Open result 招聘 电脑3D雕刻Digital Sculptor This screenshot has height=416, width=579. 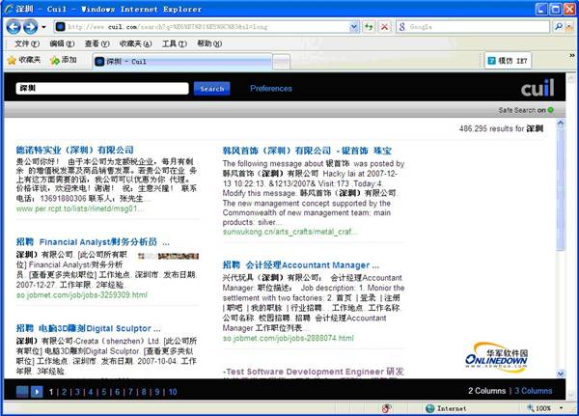(88, 328)
